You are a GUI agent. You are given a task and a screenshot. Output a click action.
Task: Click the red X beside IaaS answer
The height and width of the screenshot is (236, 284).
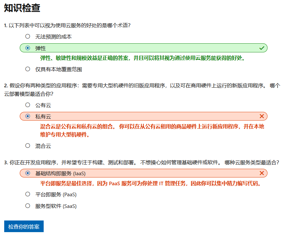(262, 173)
